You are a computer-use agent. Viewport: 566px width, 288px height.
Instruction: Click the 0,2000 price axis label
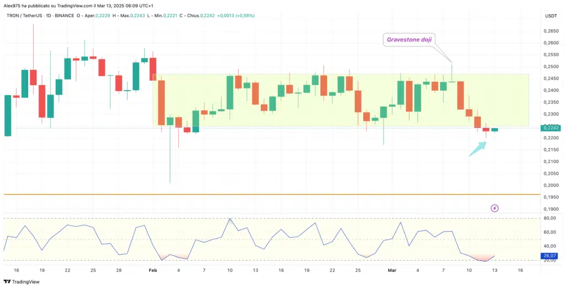tap(550, 186)
